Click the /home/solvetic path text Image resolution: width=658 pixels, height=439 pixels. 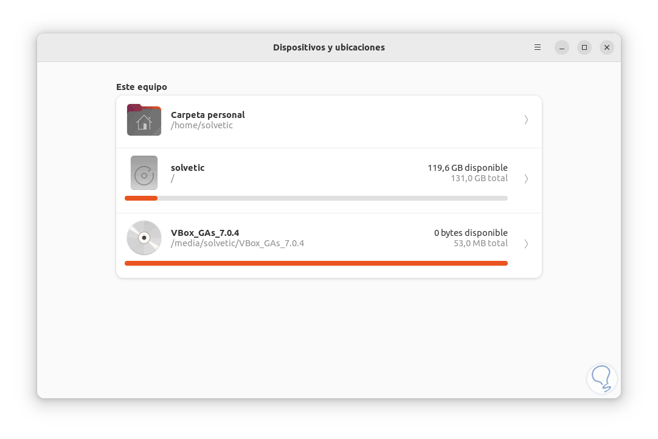coord(202,125)
